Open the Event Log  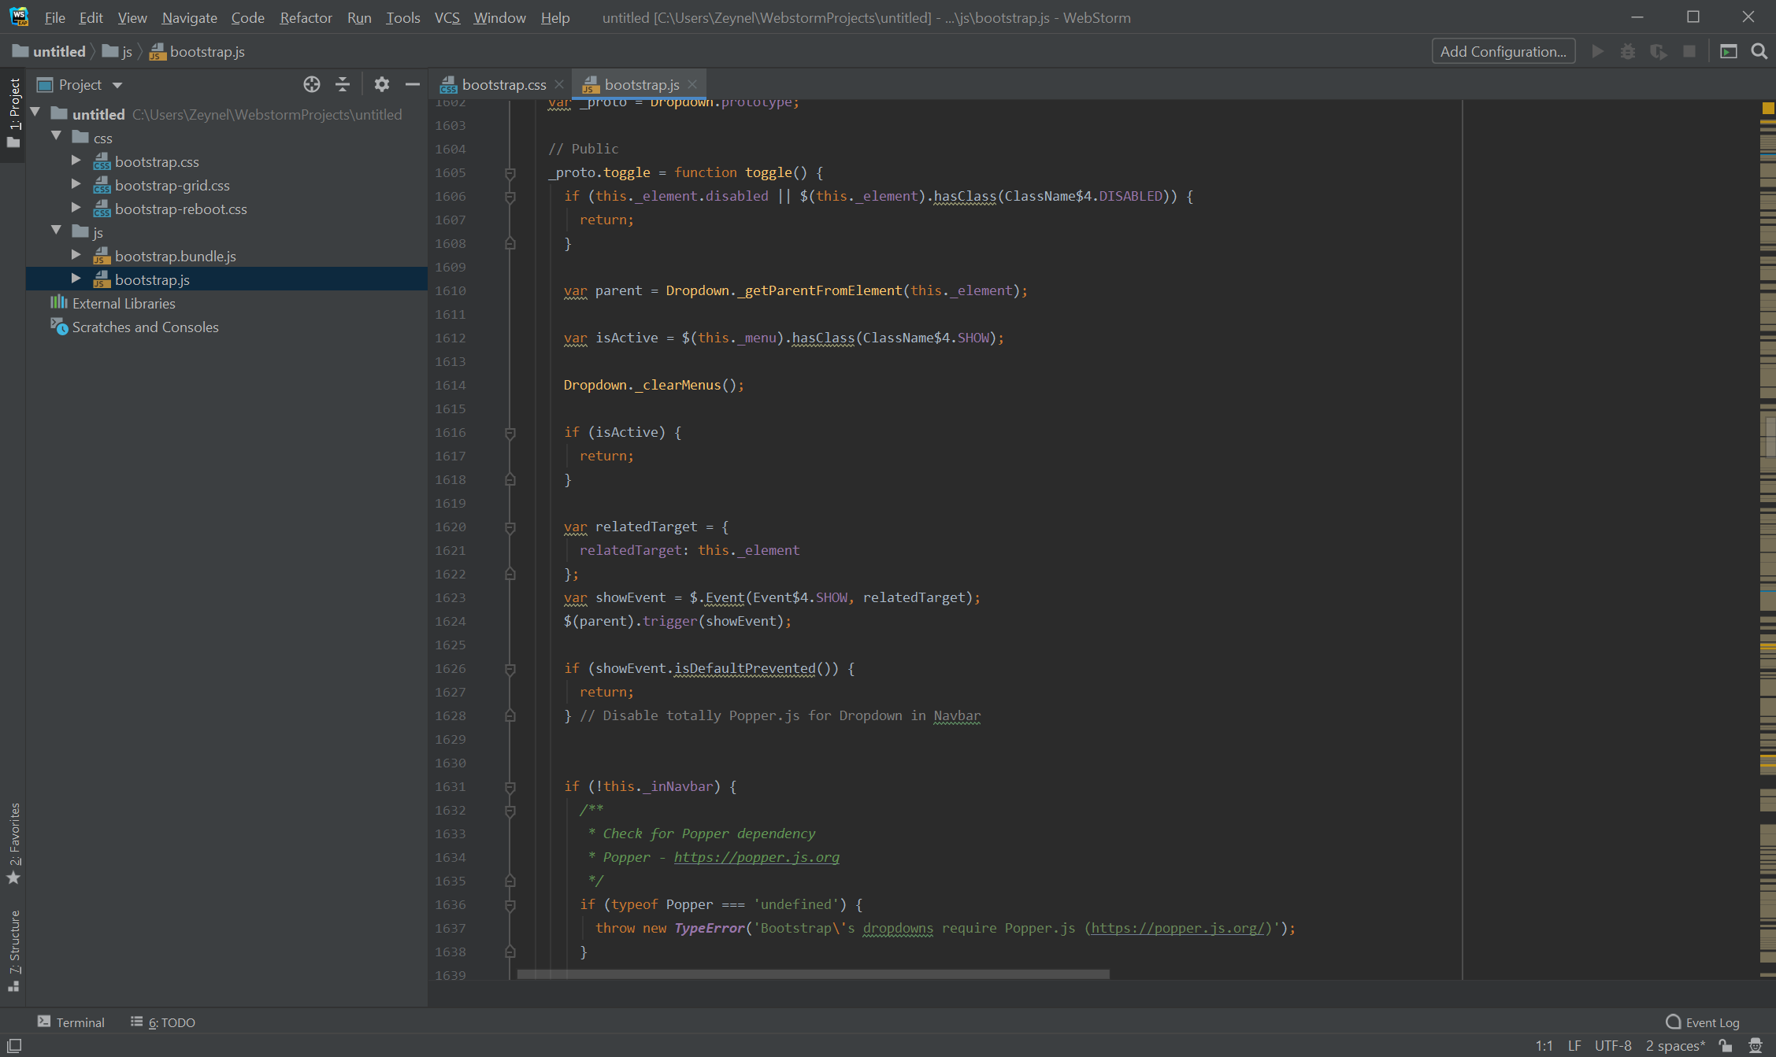coord(1703,1022)
